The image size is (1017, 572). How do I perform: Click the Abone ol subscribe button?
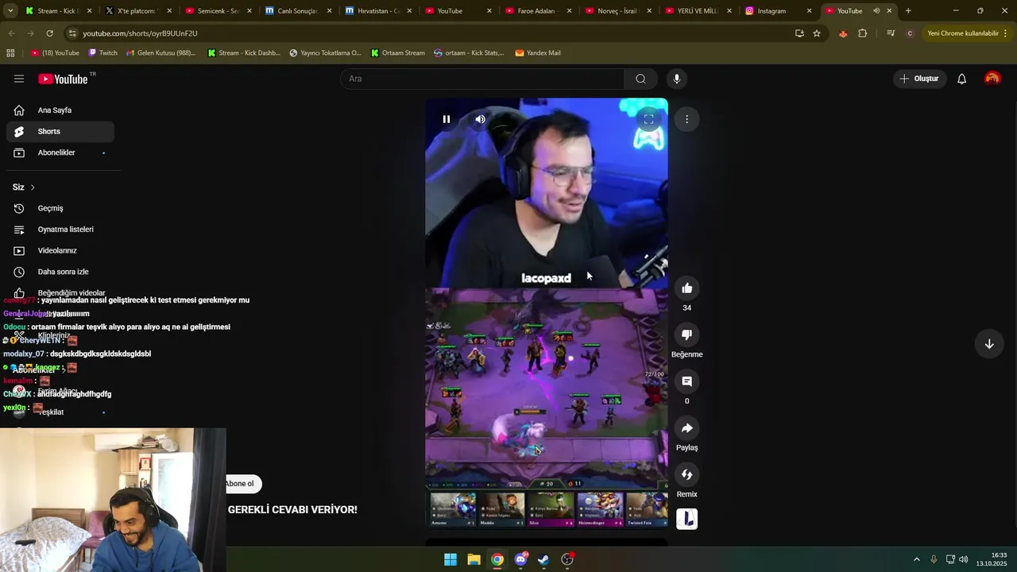point(241,484)
